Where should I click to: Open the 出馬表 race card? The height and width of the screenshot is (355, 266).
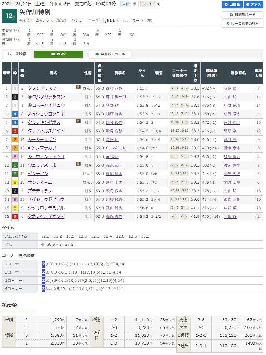(x=232, y=4)
